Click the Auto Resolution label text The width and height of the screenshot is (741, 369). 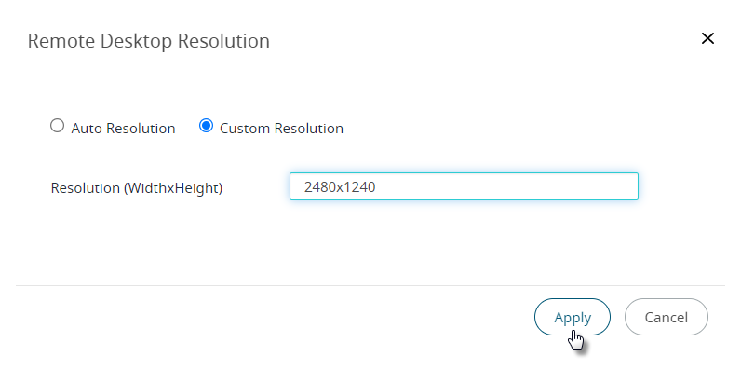(x=123, y=129)
